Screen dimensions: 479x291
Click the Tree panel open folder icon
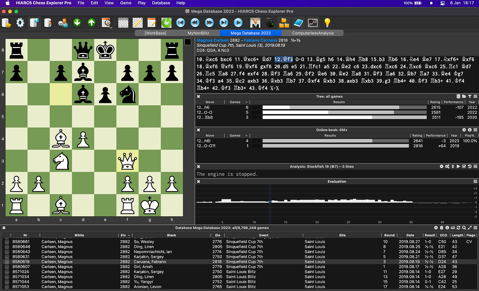pos(464,96)
